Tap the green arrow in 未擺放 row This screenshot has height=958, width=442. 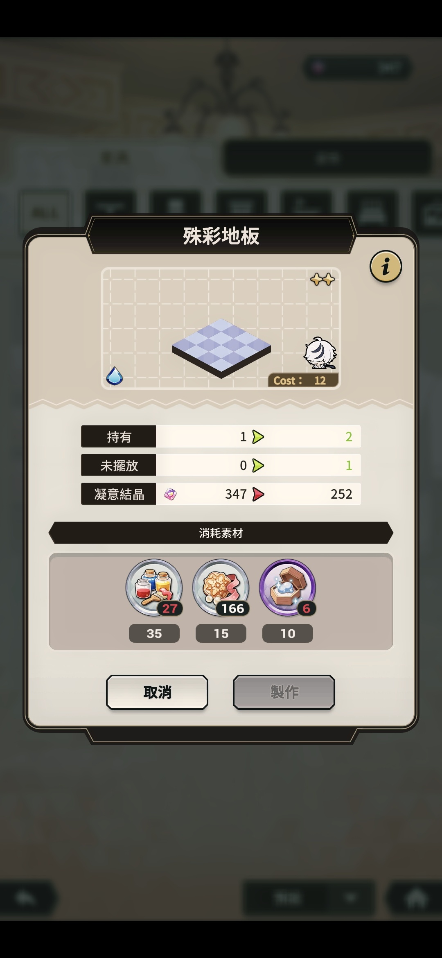(258, 465)
